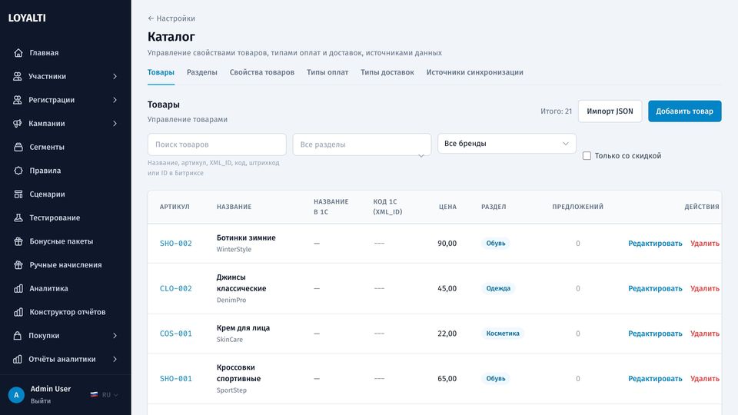
Task: Open the Все разделы selector
Action: coord(361,144)
